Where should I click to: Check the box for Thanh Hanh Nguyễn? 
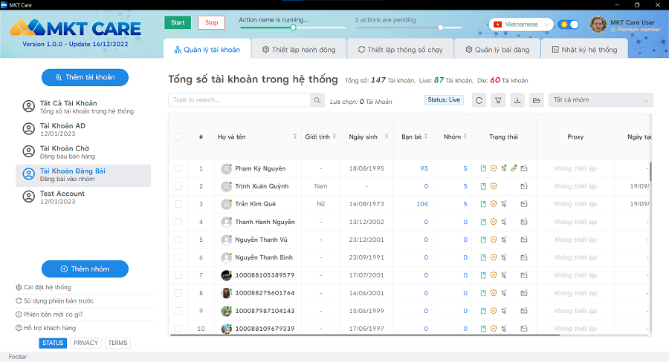coord(178,222)
